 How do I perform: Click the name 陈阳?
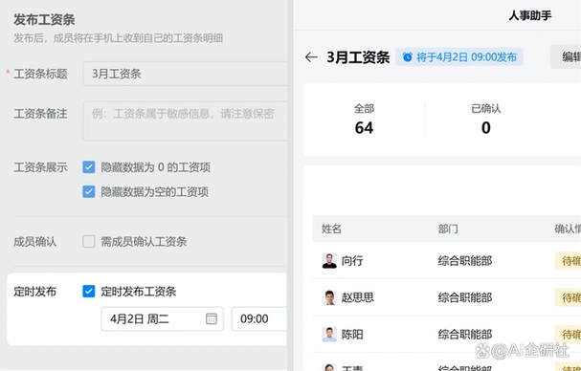[352, 335]
